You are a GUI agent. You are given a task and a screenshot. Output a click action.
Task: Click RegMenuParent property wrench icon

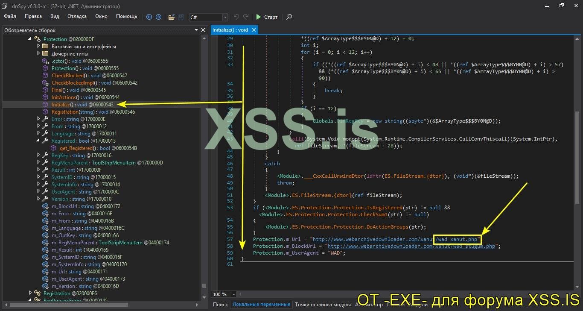[x=45, y=162]
